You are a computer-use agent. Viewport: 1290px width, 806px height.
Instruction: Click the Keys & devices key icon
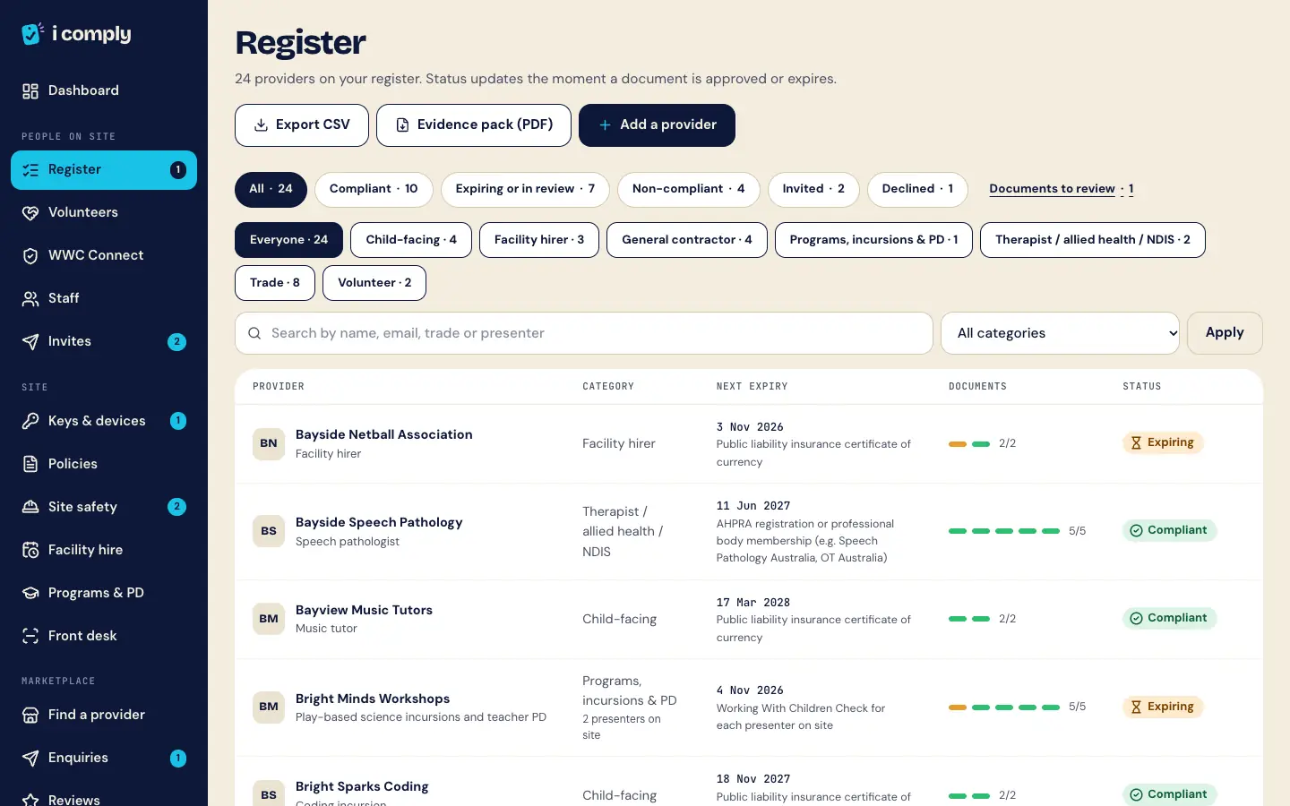pos(30,421)
